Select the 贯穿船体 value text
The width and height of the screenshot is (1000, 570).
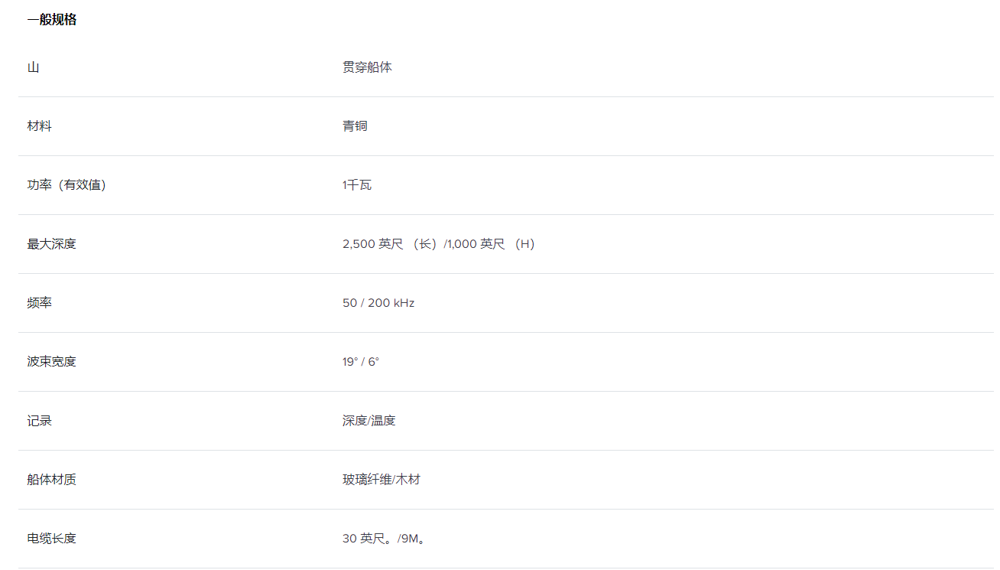coord(367,67)
